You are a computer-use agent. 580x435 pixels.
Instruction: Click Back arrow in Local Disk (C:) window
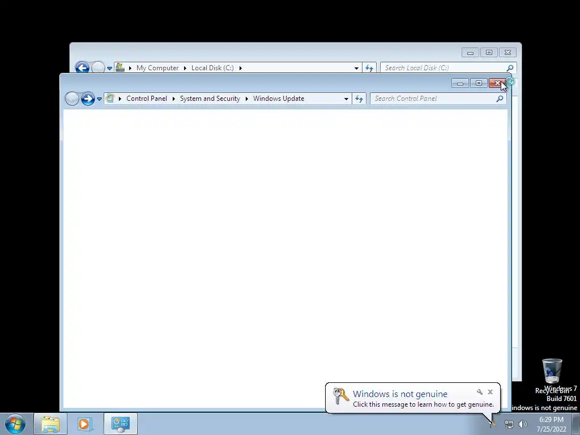click(82, 68)
